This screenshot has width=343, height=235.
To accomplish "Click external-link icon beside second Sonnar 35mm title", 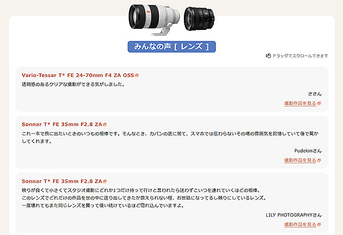I will pyautogui.click(x=105, y=181).
